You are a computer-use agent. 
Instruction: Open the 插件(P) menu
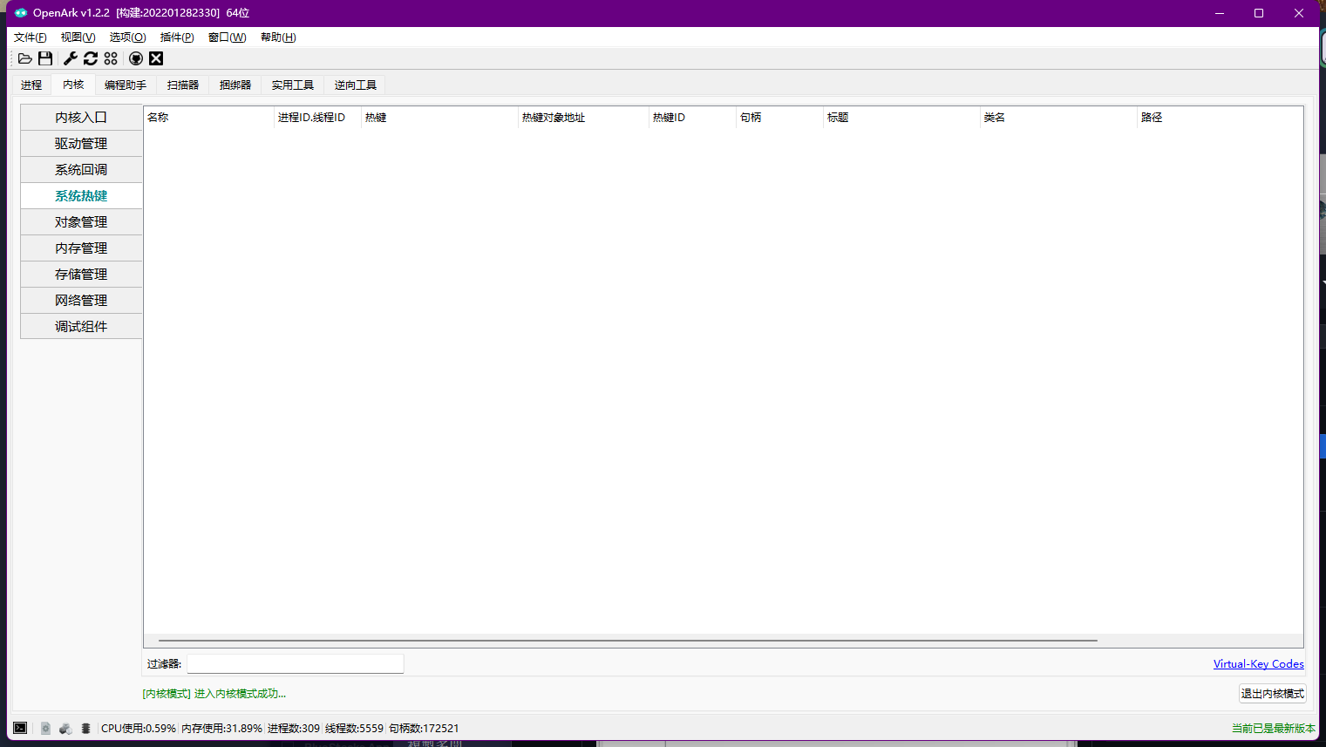click(177, 37)
